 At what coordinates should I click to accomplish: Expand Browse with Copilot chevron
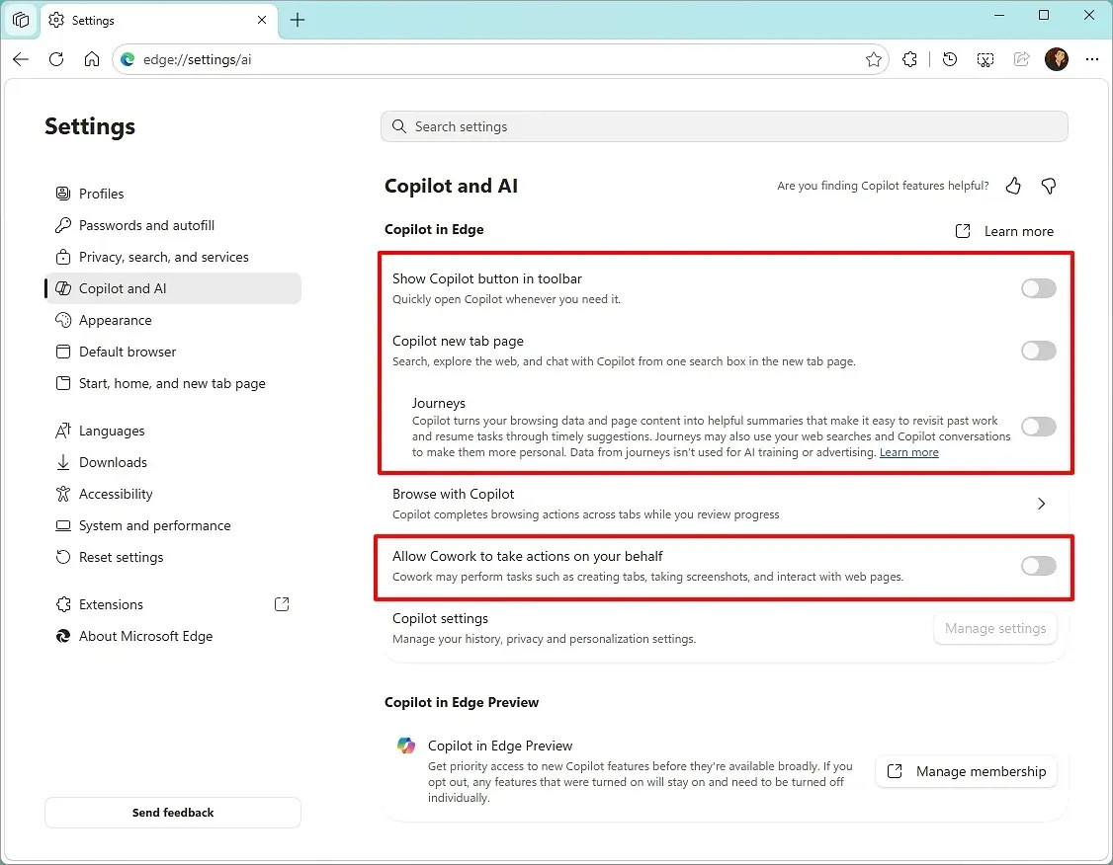click(x=1041, y=504)
